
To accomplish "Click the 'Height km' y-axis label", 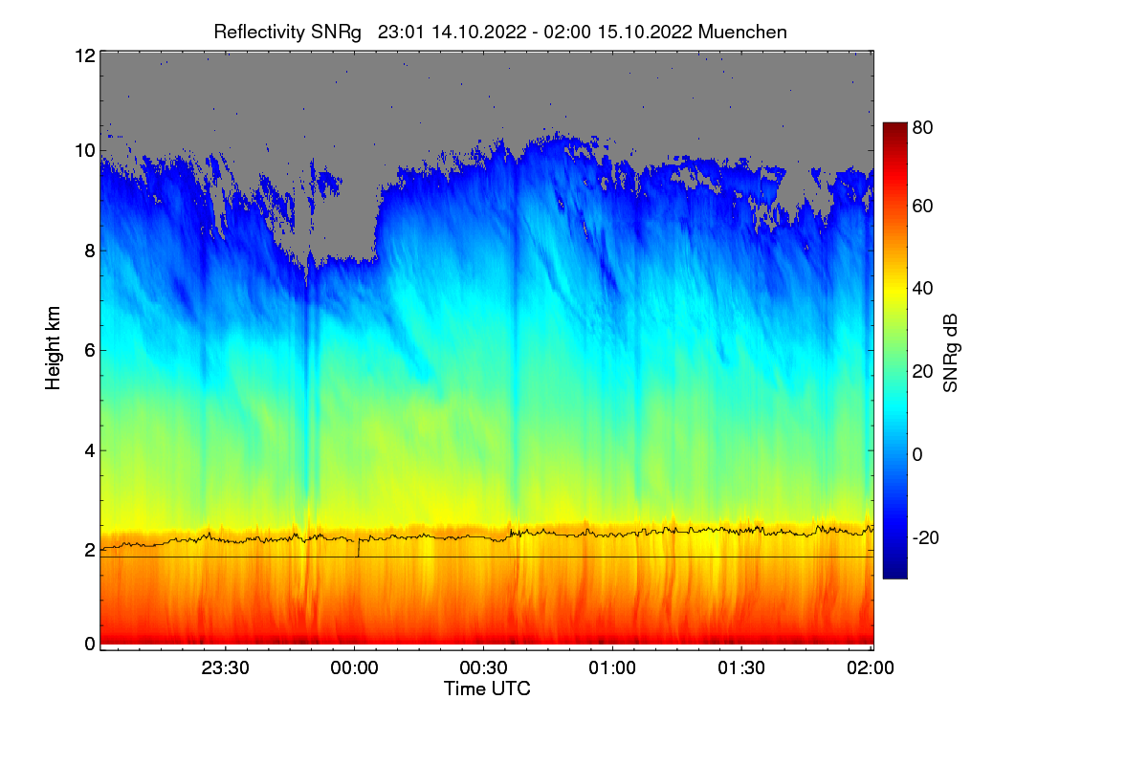I will [54, 349].
